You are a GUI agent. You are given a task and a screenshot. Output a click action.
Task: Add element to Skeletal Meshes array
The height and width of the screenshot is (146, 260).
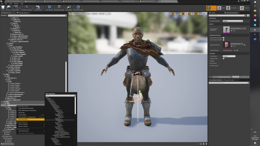[x=234, y=50]
